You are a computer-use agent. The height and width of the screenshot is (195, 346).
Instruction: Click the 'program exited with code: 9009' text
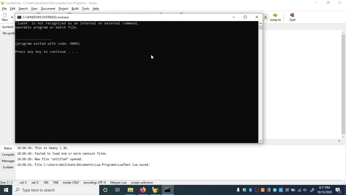pyautogui.click(x=48, y=44)
